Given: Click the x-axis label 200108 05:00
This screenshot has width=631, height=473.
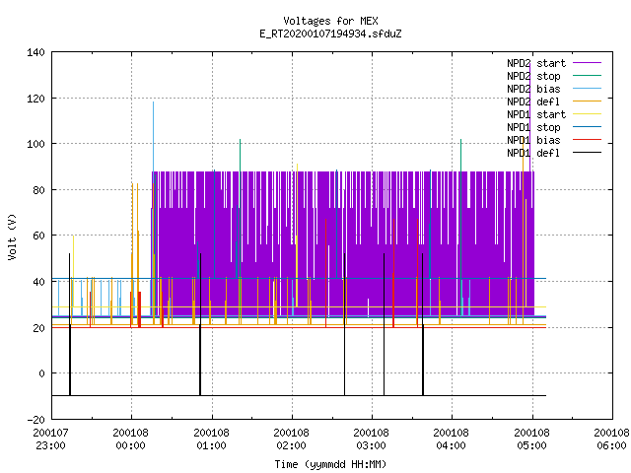Looking at the screenshot, I should (x=532, y=439).
